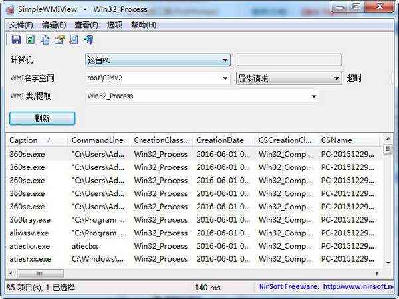Open the WMI名字空间 root\CIMV2 dropdown
Viewport: 399px width, 299px height.
coord(225,78)
